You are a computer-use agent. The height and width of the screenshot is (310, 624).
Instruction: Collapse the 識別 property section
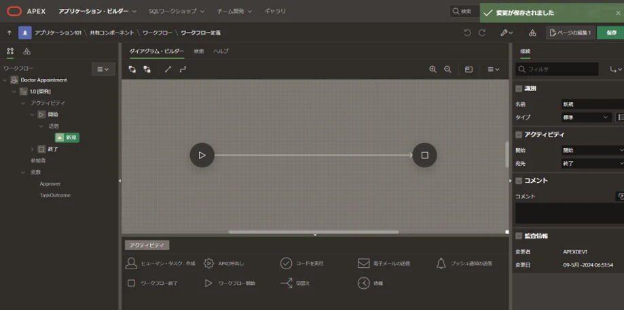pos(519,88)
